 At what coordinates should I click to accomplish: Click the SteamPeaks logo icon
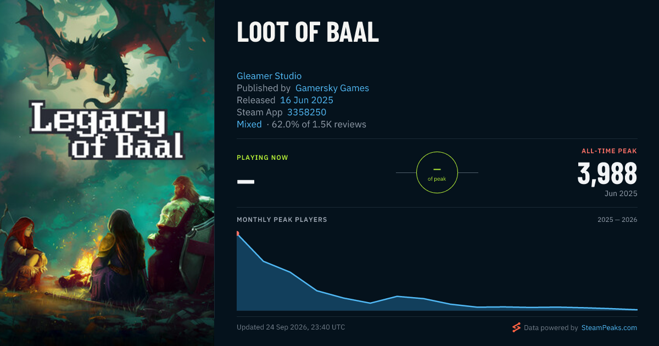click(x=516, y=328)
